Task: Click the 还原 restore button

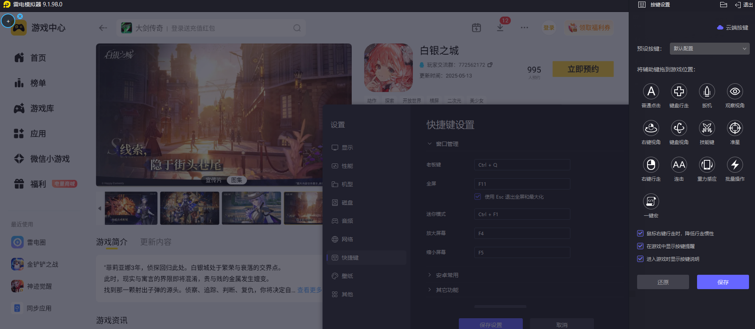Action: click(663, 282)
